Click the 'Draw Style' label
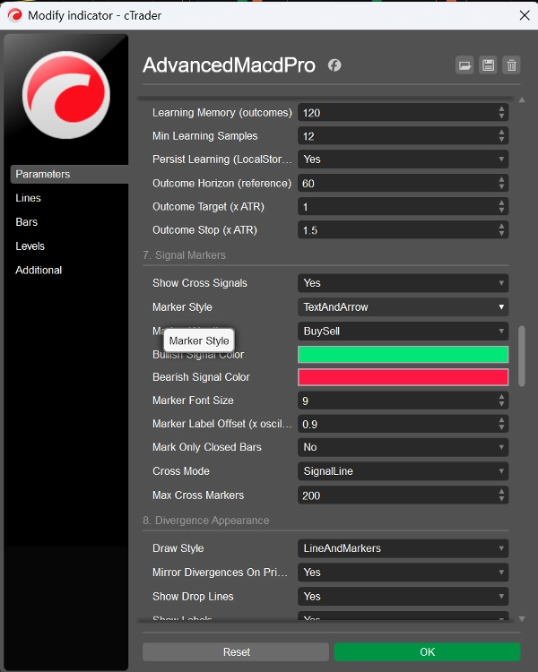The height and width of the screenshot is (672, 538). [x=178, y=548]
